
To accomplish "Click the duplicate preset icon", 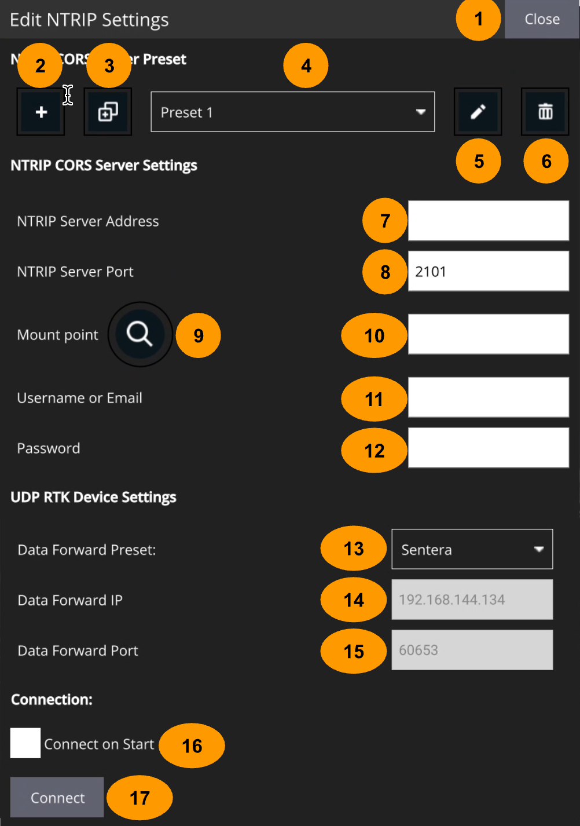I will point(108,112).
